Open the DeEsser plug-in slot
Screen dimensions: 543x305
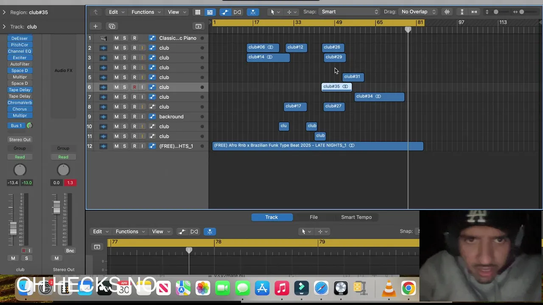[20, 39]
